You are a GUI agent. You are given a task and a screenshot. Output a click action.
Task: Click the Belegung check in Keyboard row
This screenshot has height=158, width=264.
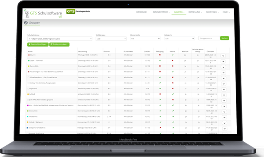click(x=160, y=89)
